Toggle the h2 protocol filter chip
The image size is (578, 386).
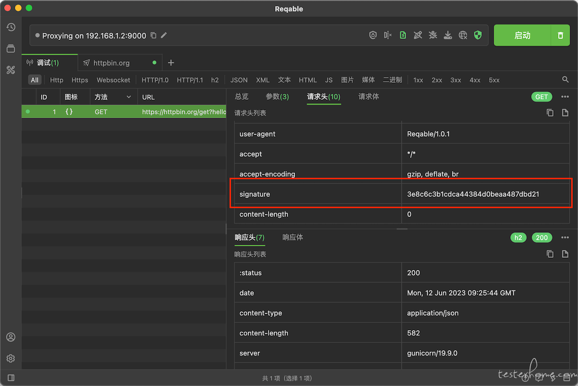click(215, 80)
